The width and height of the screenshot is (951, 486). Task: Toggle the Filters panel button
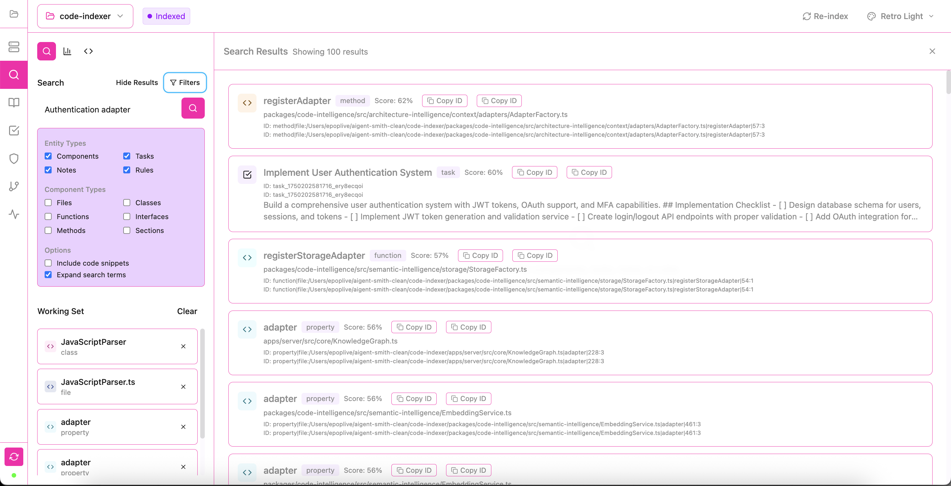coord(185,83)
